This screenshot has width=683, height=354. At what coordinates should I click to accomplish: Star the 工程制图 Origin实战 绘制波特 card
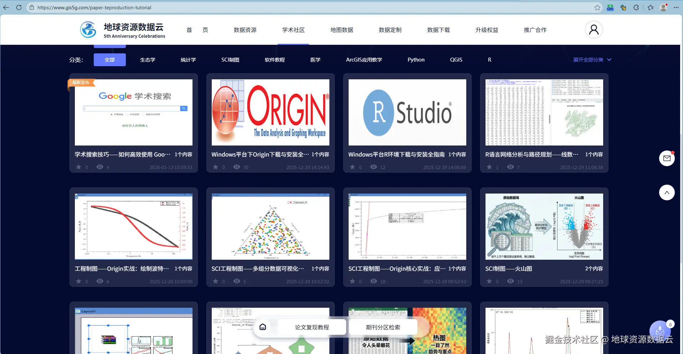(x=79, y=281)
